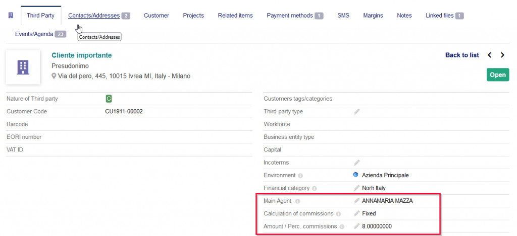Screen dimensions: 517x236
Task: Switch to the Payment methods tab
Action: coord(290,16)
